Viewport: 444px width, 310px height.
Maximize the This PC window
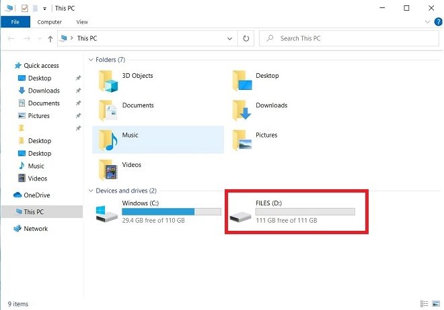pyautogui.click(x=406, y=8)
